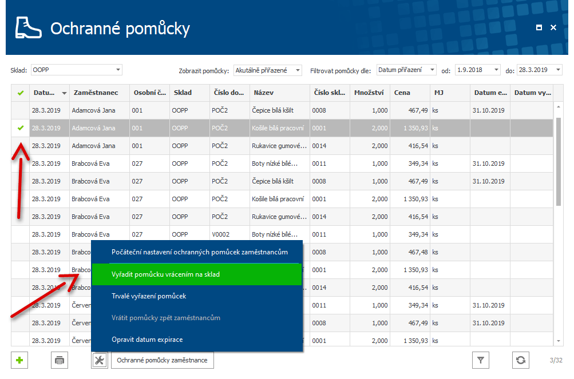
Task: Sort by Číslo skl... column header
Action: pos(330,93)
